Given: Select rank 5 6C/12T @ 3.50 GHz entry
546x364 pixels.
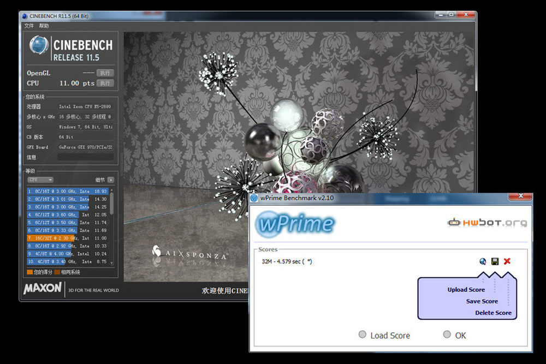Looking at the screenshot, I should click(x=68, y=222).
